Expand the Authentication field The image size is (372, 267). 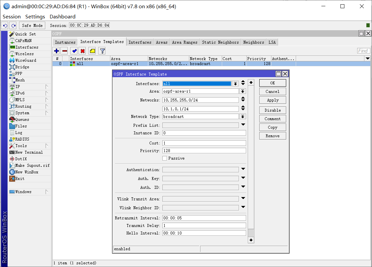[243, 169]
